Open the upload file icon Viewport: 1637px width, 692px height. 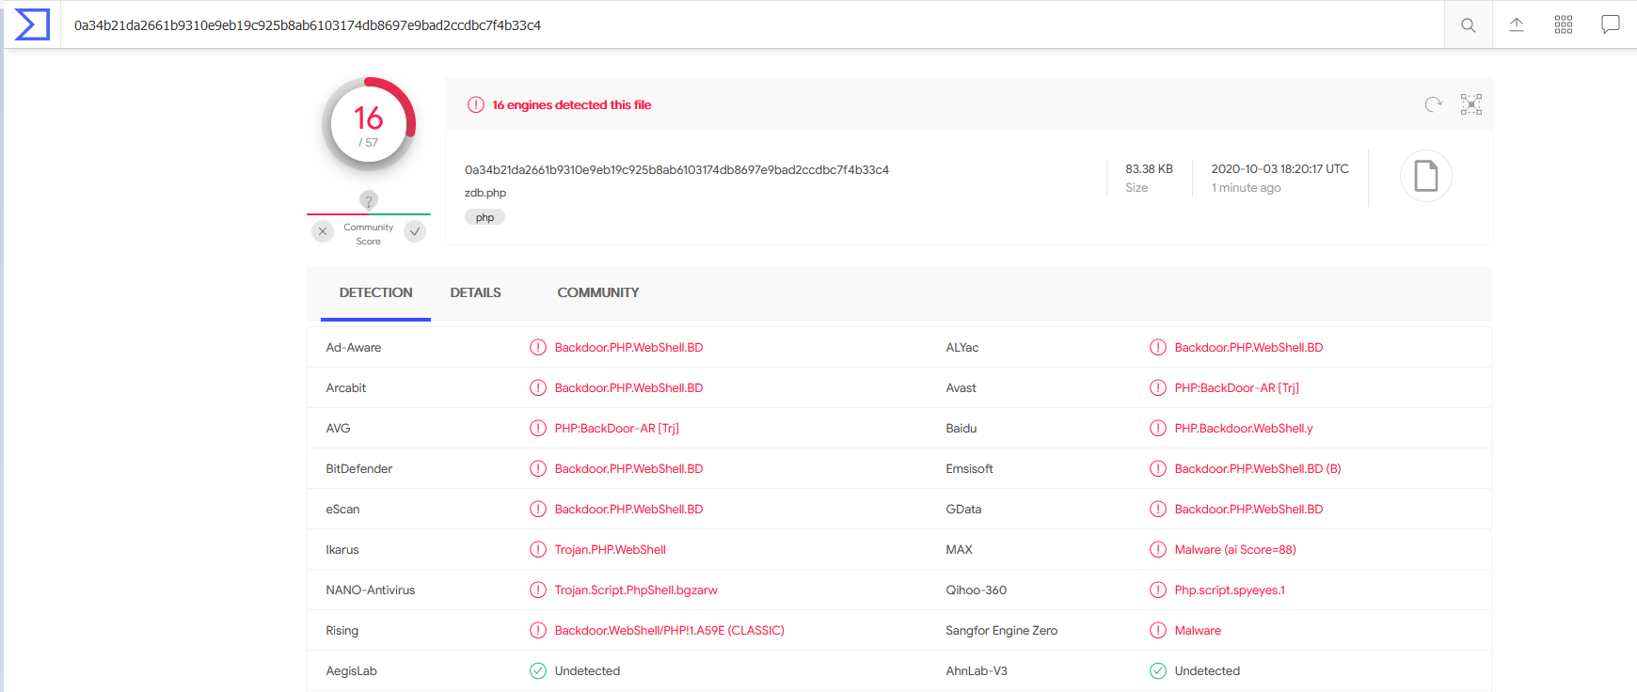coord(1517,24)
